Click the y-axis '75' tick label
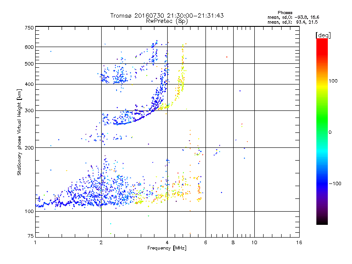The width and height of the screenshot is (352, 264). [31, 236]
